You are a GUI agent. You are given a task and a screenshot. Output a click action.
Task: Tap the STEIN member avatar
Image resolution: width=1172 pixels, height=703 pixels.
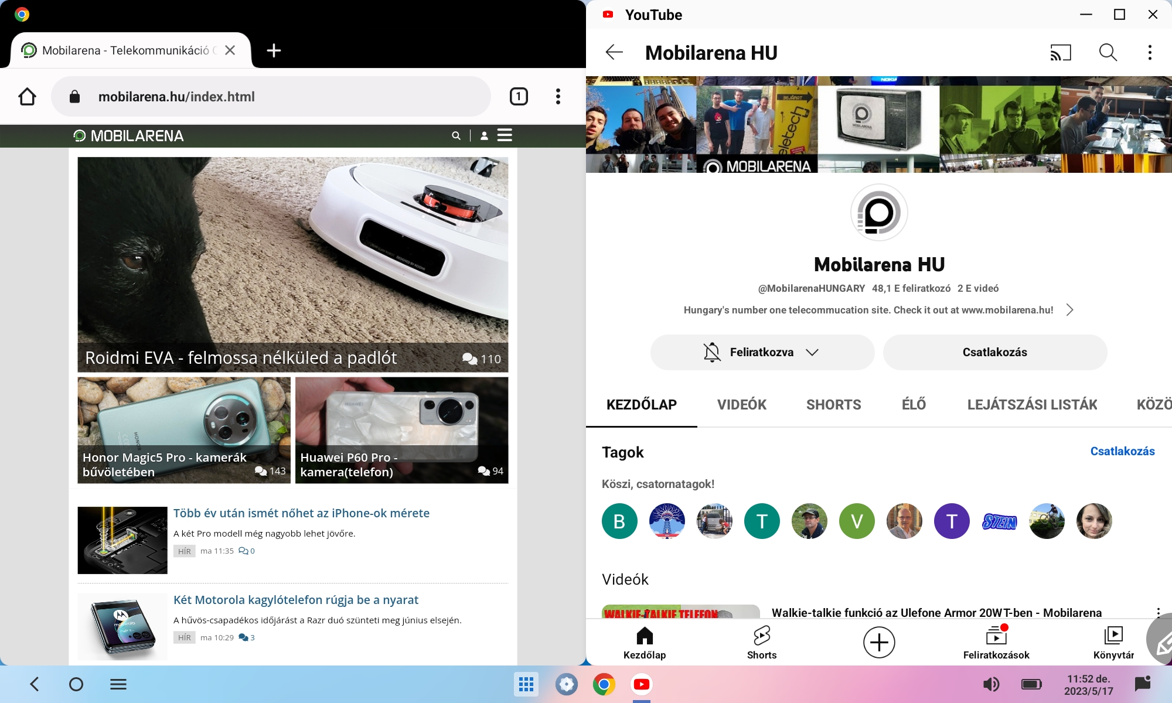[x=999, y=521]
